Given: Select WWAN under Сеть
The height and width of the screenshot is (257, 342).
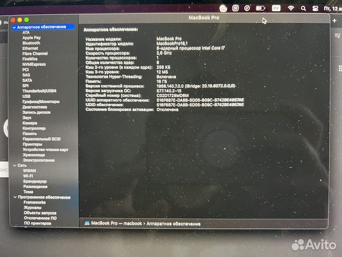Looking at the screenshot, I should [x=29, y=171].
